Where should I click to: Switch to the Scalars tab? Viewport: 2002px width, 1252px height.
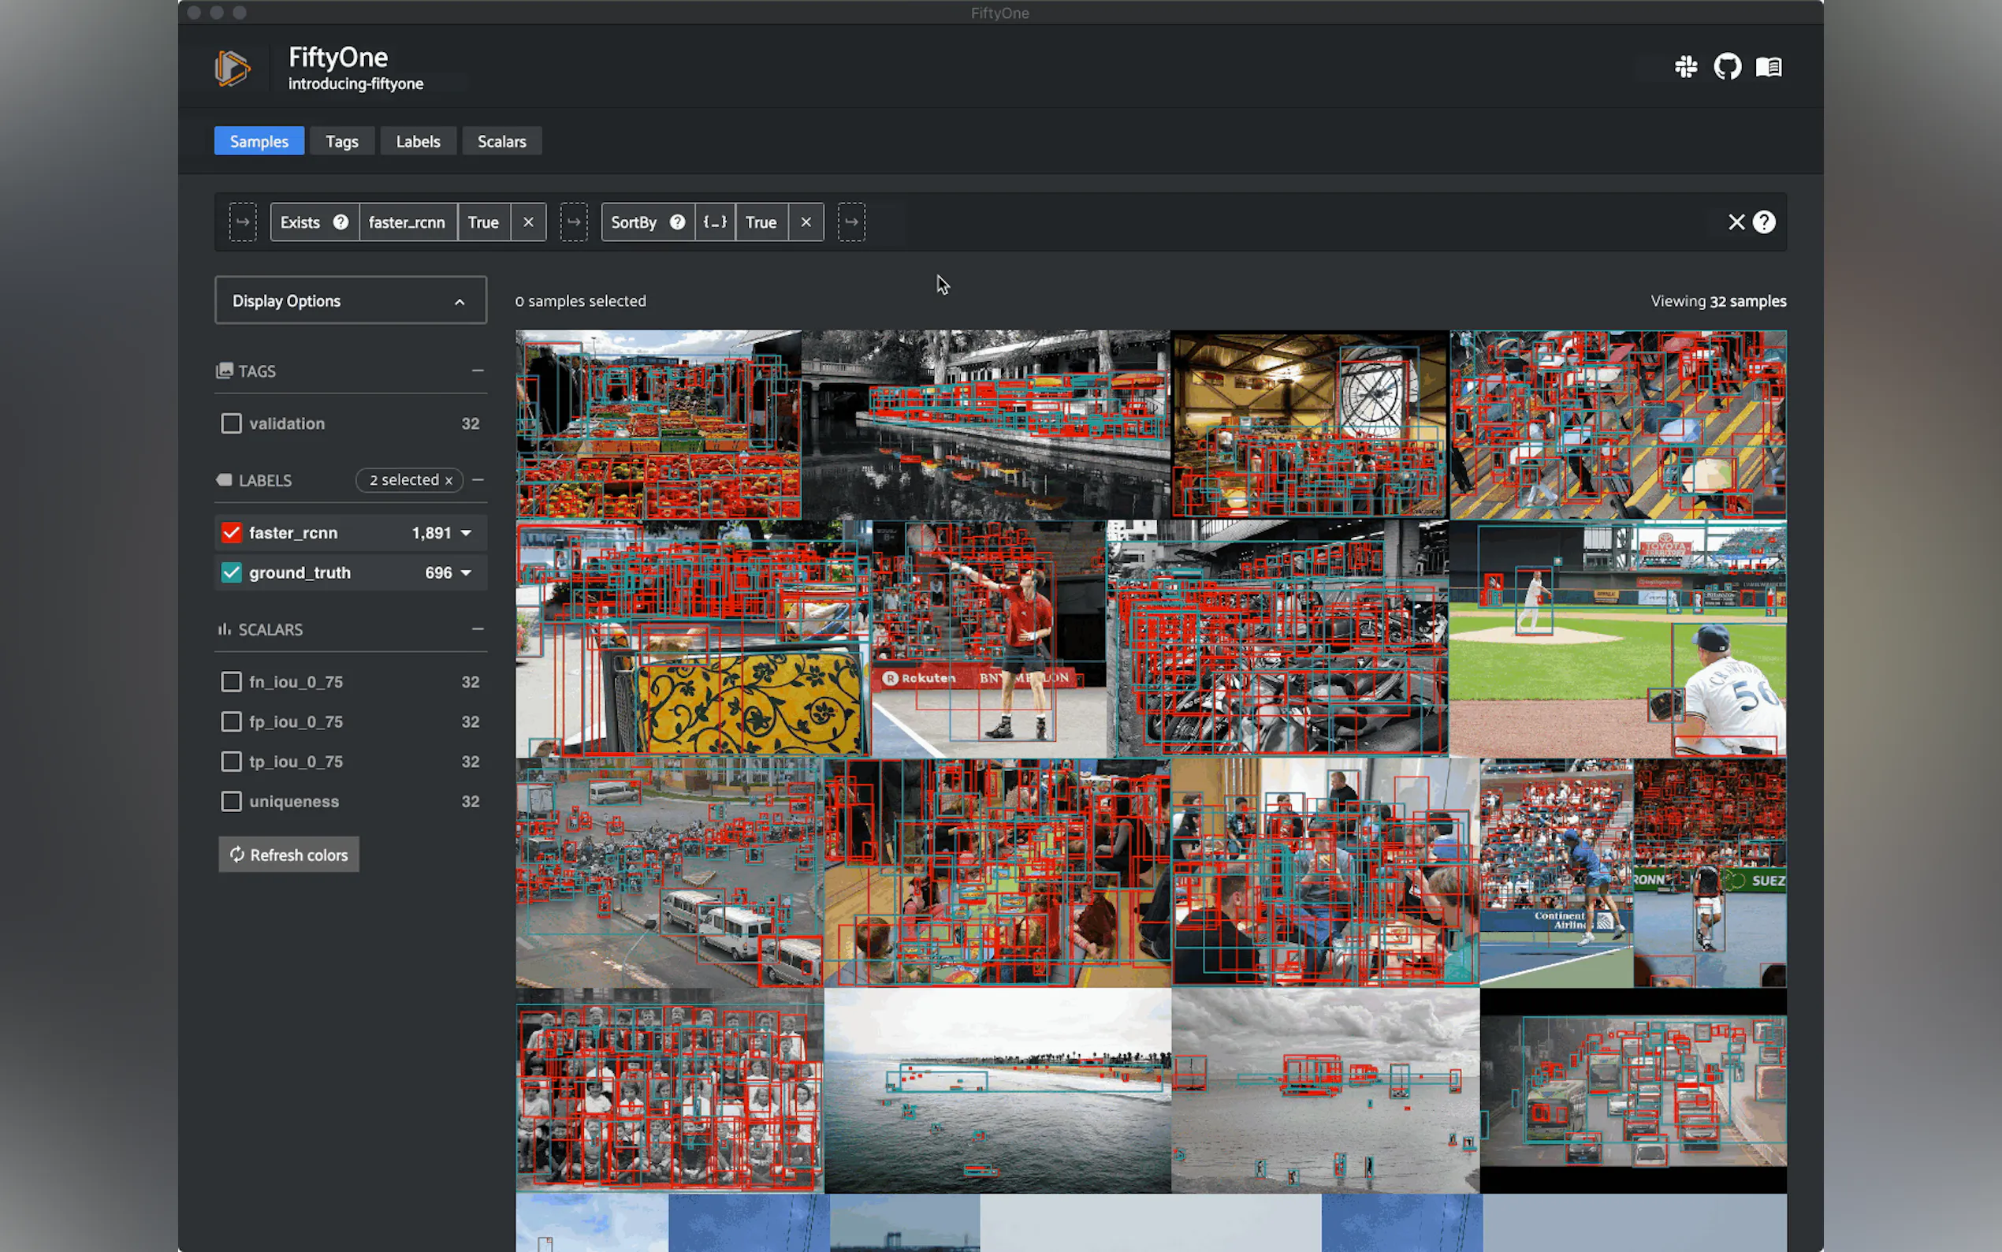coord(501,142)
